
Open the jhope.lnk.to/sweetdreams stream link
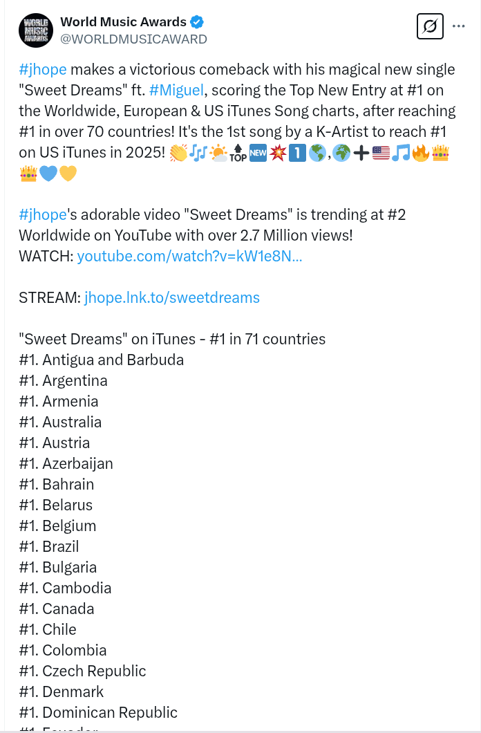point(172,297)
